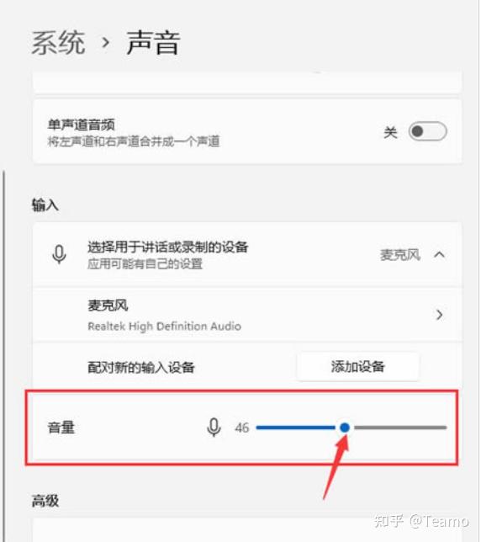Toggle the 单声道音频 switch

427,131
